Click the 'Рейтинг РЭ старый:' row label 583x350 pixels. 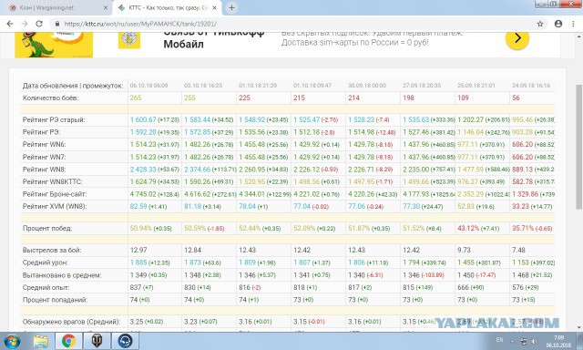54,119
